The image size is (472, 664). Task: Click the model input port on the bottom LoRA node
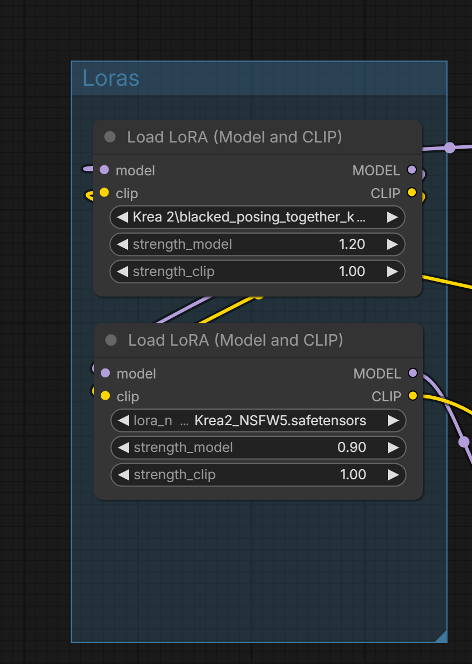click(x=105, y=373)
